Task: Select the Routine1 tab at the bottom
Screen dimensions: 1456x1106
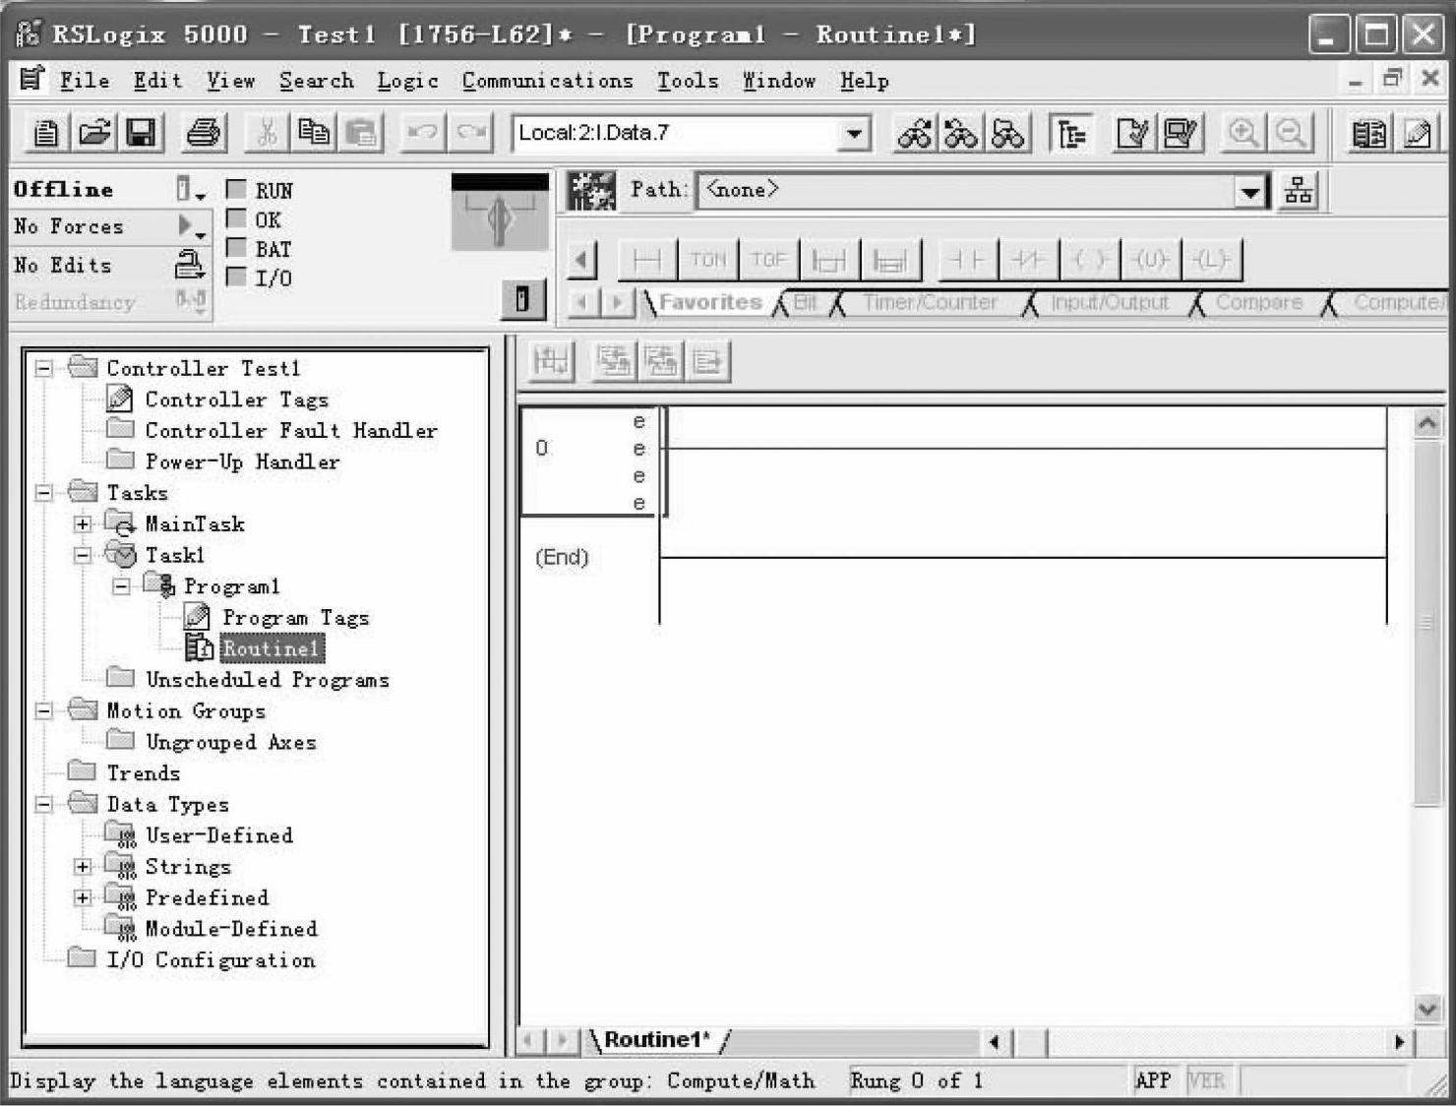Action: [656, 1040]
